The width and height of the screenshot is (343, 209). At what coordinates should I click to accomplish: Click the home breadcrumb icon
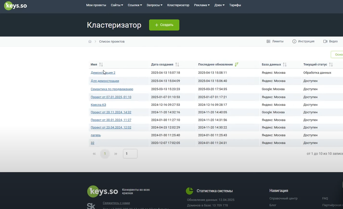click(90, 41)
